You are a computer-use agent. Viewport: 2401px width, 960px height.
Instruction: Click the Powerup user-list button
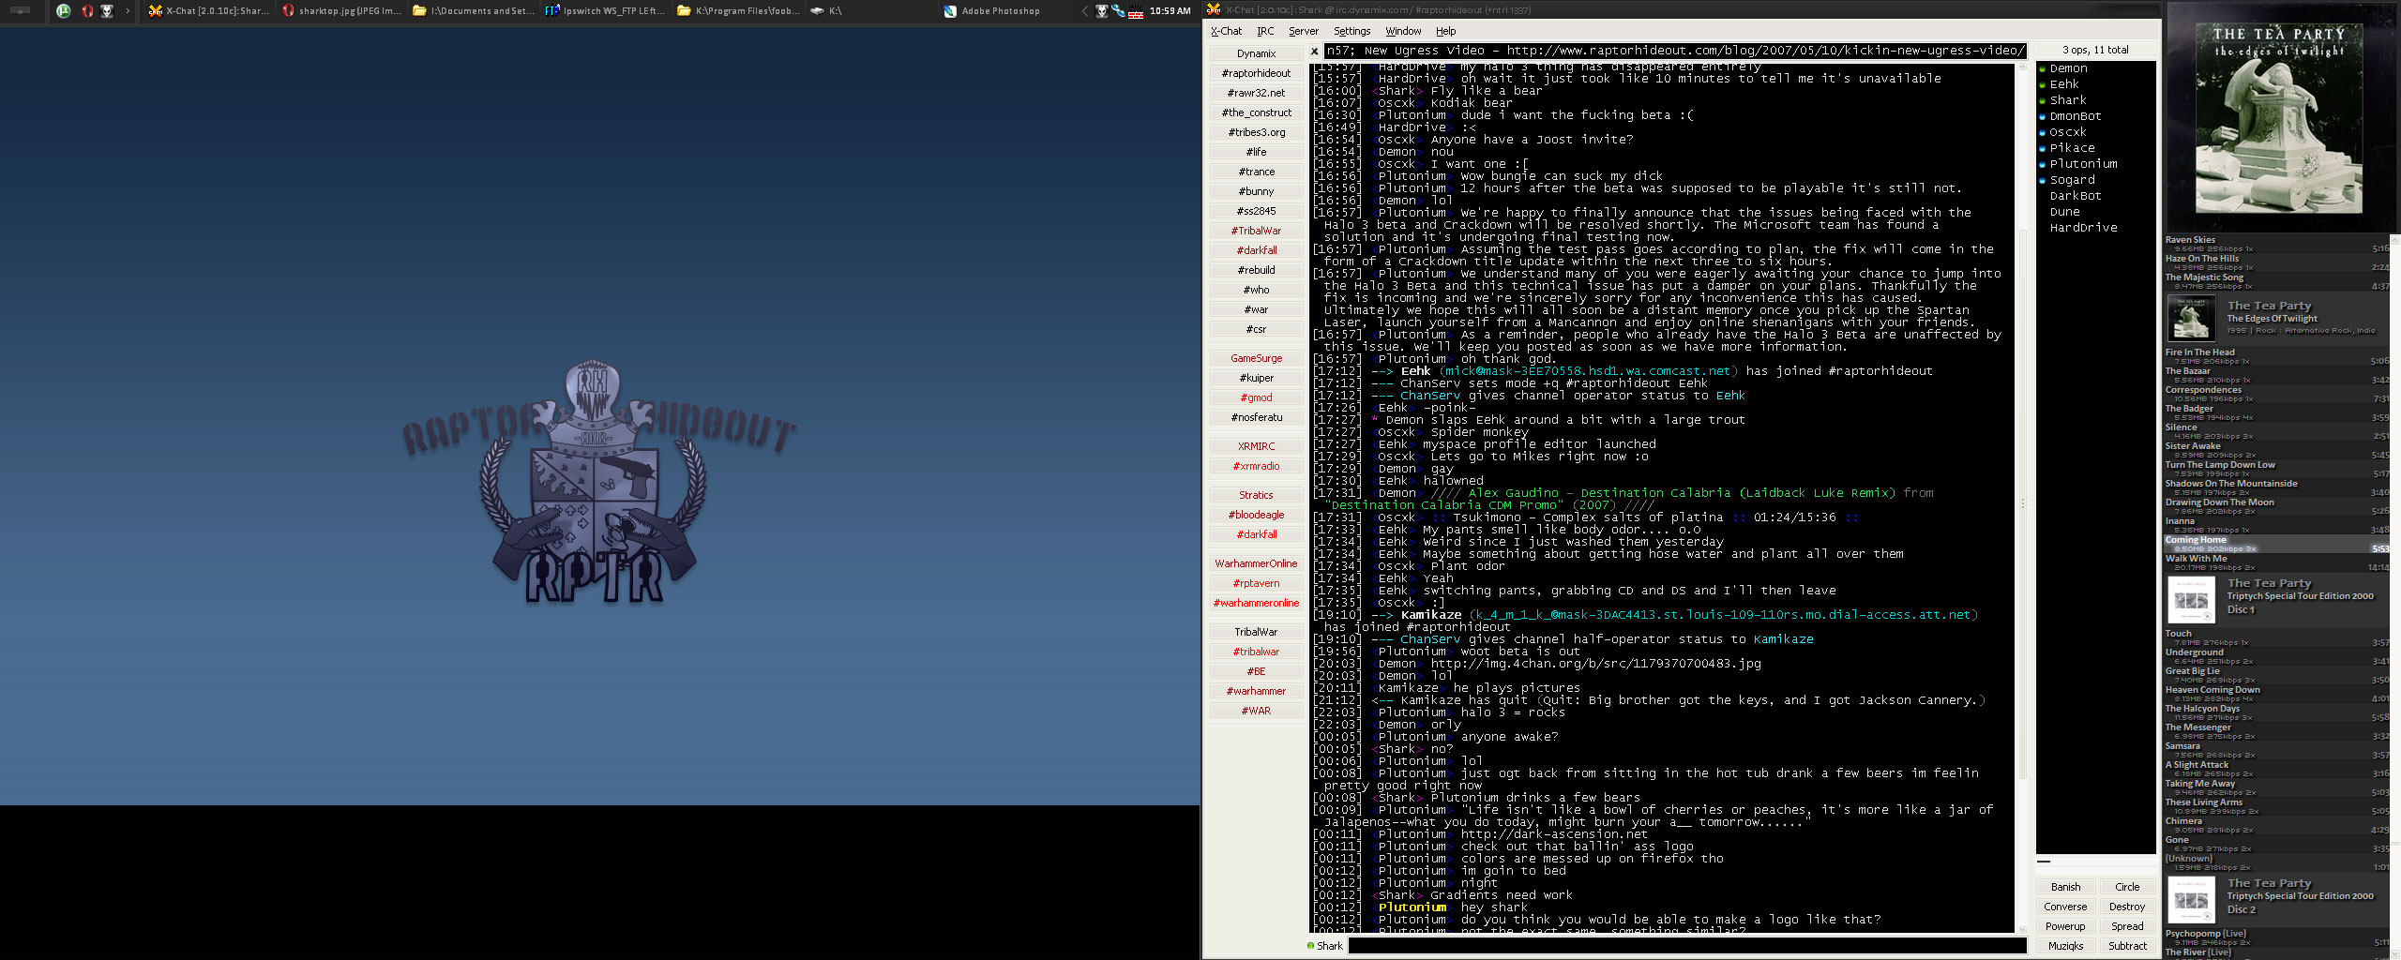click(x=2065, y=926)
